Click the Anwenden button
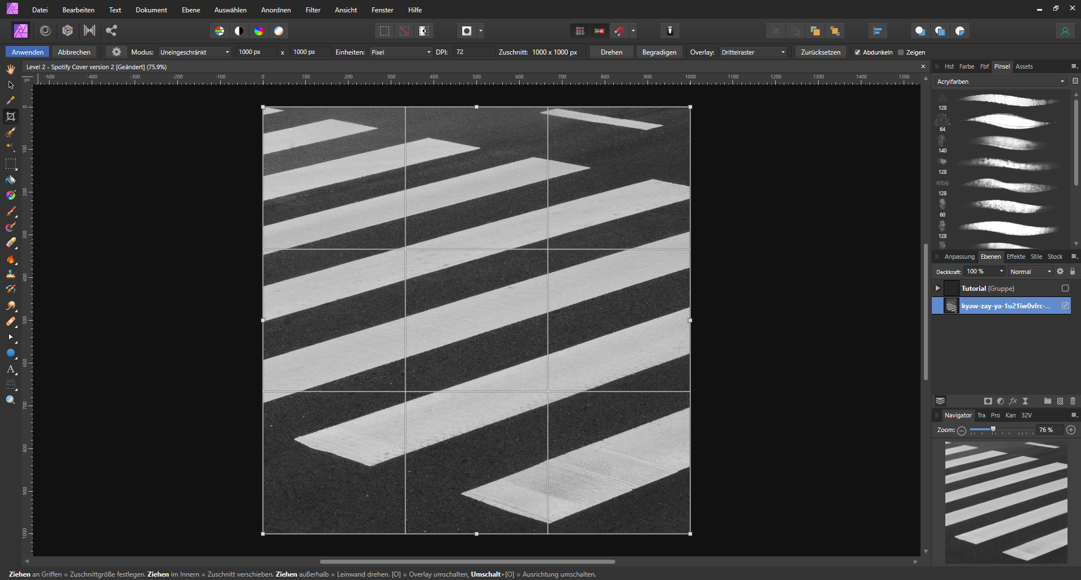Screen dimensions: 1081x580 click(x=27, y=52)
